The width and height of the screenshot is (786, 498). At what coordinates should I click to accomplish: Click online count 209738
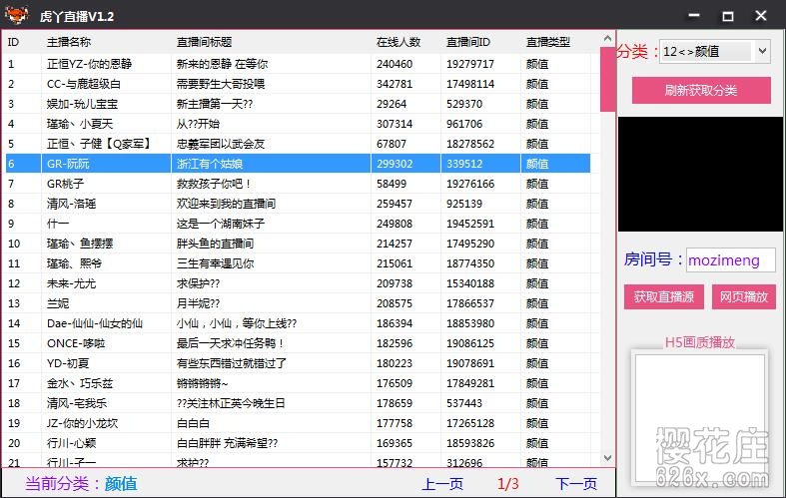click(394, 283)
